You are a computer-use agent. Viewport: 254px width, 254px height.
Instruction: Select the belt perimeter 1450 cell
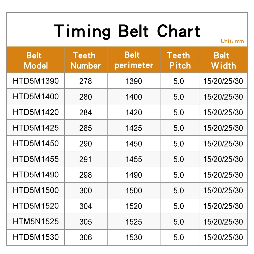(x=134, y=144)
